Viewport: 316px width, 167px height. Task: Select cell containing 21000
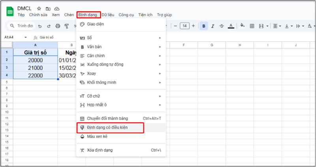pos(36,68)
